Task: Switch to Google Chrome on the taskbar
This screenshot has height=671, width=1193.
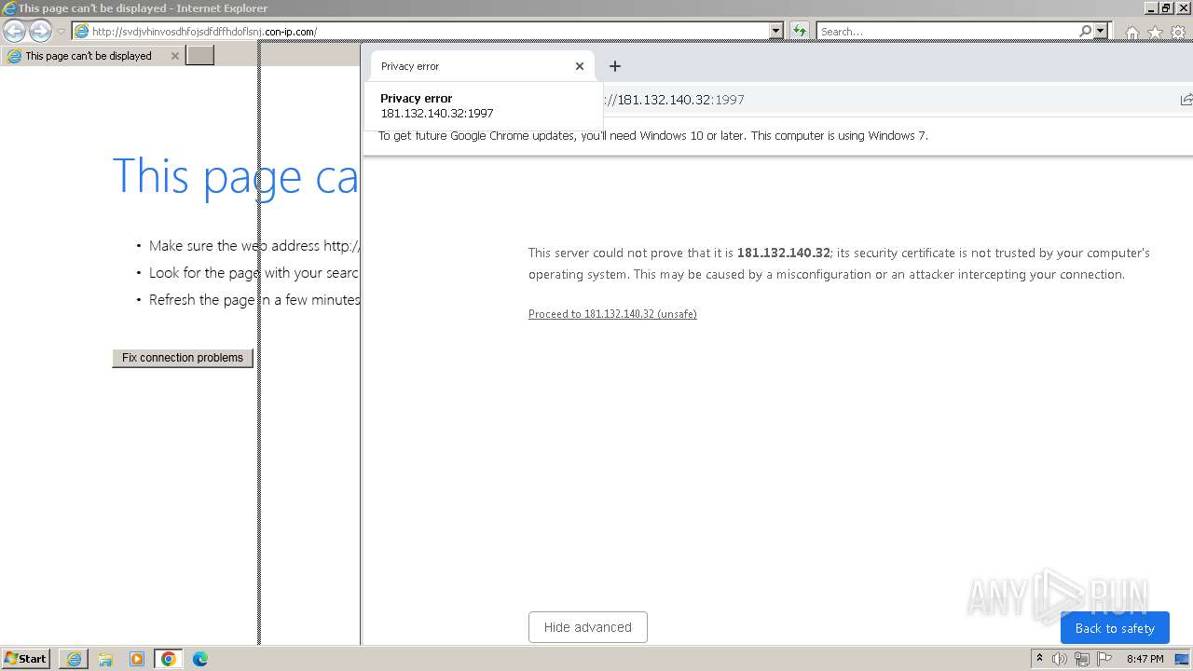Action: [169, 659]
